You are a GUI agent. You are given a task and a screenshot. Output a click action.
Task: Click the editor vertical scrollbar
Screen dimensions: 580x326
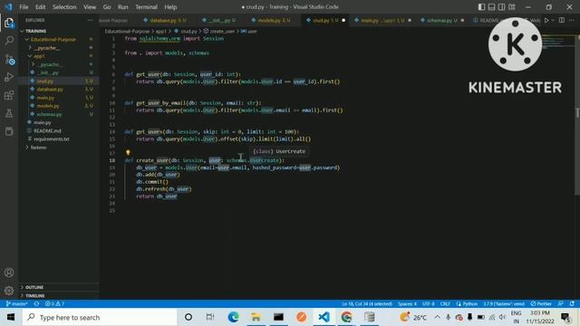tap(577, 114)
